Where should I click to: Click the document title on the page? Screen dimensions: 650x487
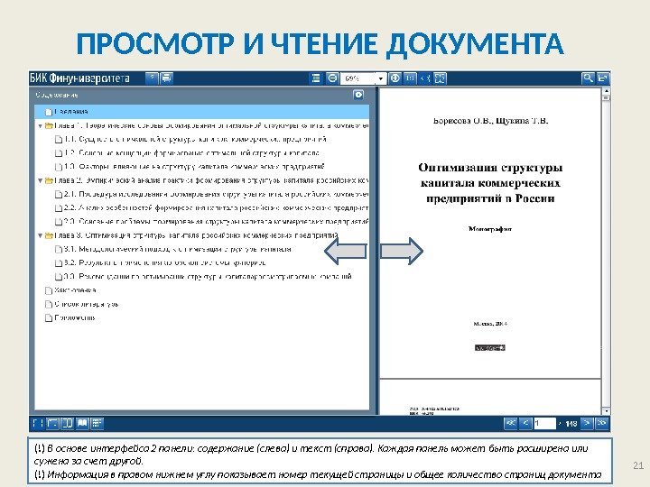coord(490,182)
